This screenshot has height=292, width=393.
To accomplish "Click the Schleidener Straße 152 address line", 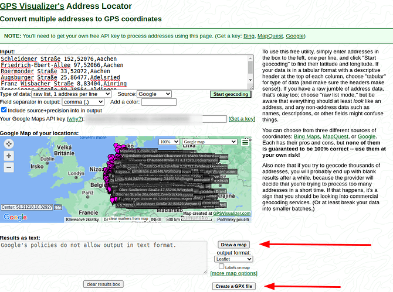I will [59, 59].
